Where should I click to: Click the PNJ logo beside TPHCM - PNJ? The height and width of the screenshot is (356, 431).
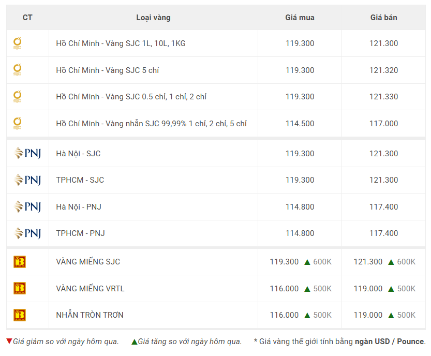(x=27, y=233)
